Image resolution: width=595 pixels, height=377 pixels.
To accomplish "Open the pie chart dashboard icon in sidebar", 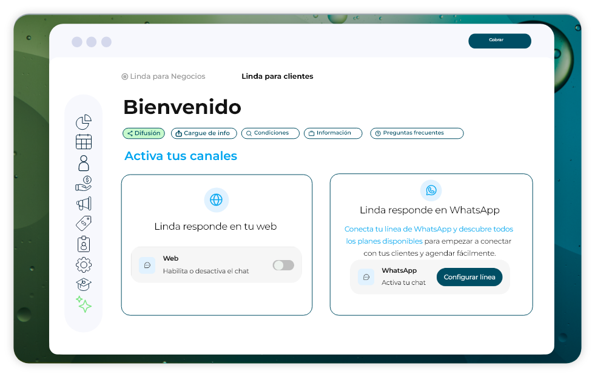I will coord(84,122).
